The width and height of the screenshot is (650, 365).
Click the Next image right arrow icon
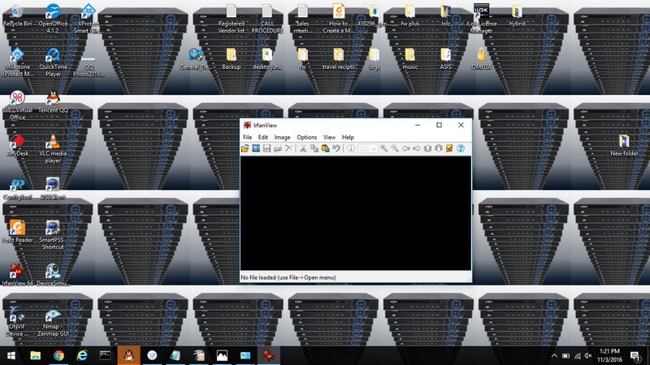(417, 148)
